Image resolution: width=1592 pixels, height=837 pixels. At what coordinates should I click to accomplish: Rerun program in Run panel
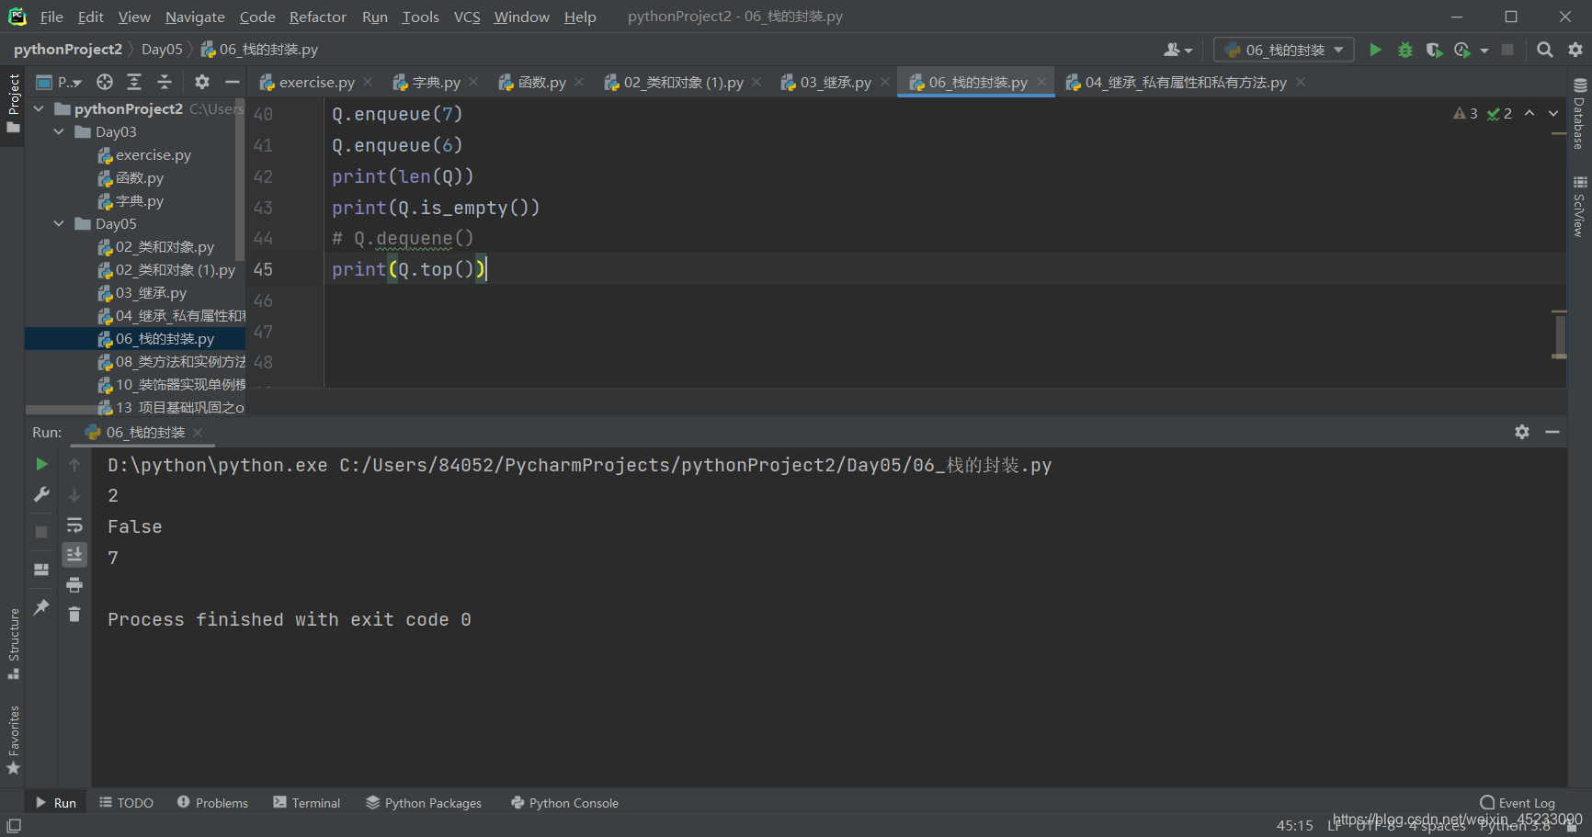coord(41,464)
